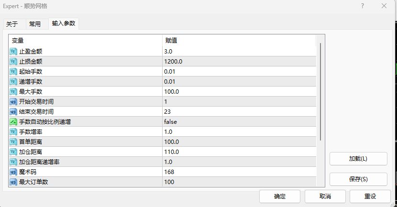Click the green boolean icon for 手数自动按比例递增

pyautogui.click(x=13, y=121)
